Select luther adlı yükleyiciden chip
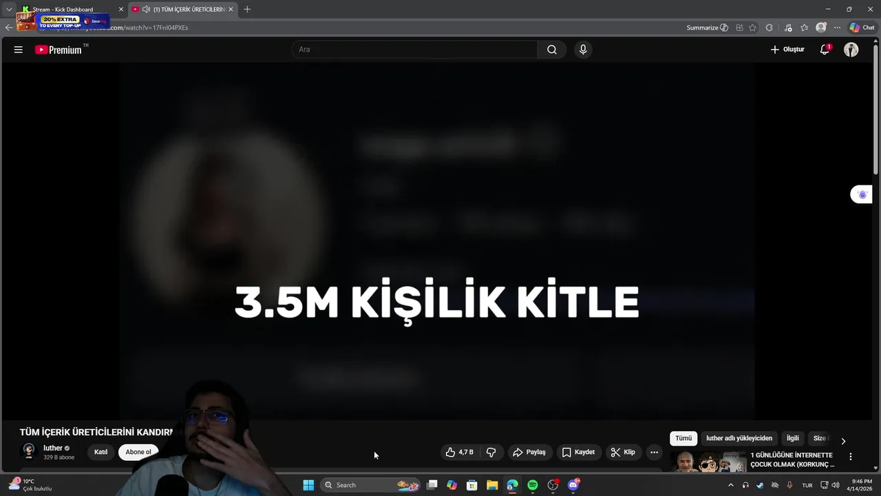The height and width of the screenshot is (496, 881). pos(739,438)
